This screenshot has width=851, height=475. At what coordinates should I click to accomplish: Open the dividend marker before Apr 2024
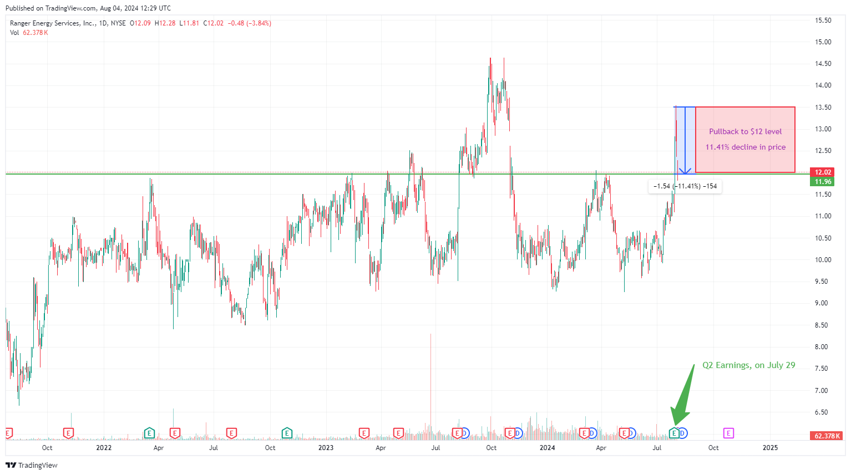592,433
